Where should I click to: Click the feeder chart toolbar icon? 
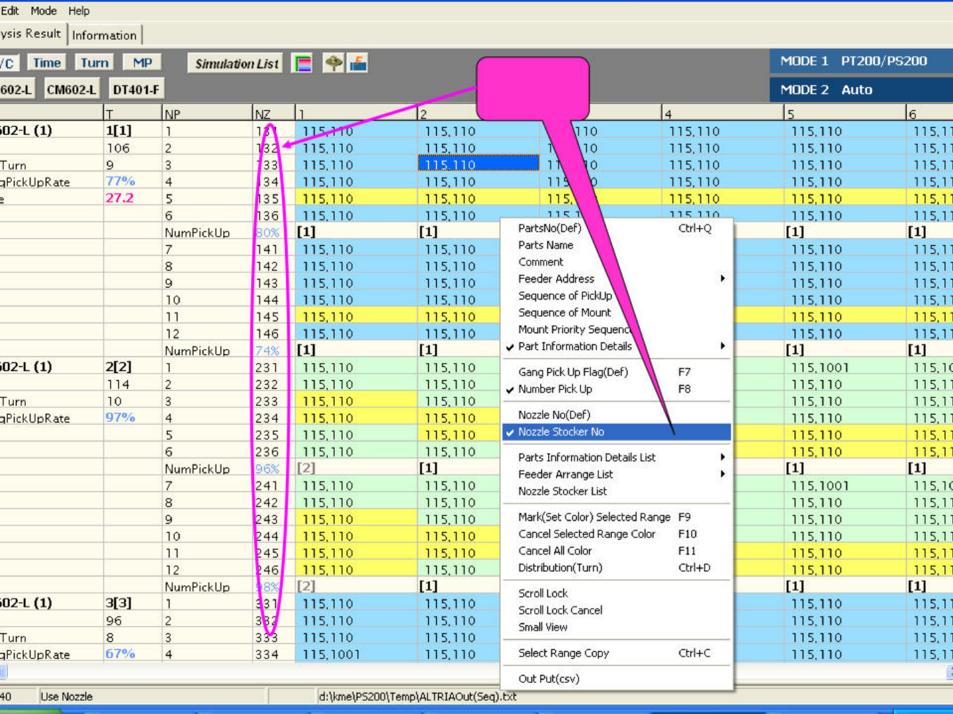[x=358, y=63]
